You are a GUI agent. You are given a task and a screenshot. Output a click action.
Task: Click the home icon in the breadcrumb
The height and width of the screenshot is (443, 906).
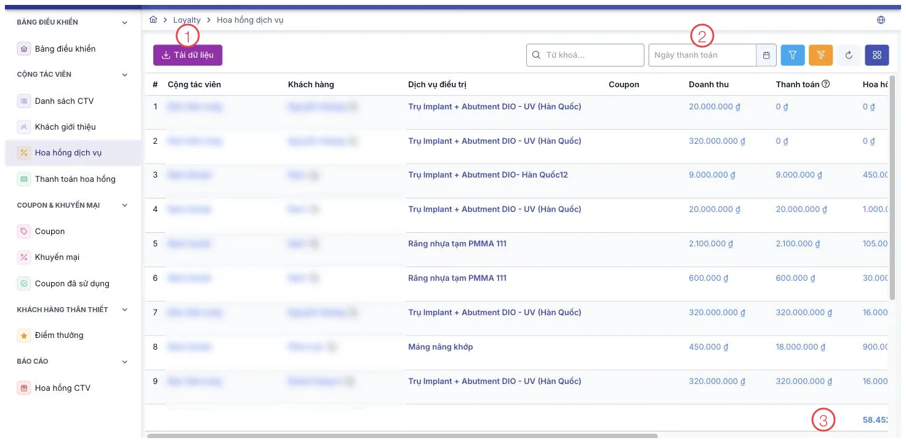tap(153, 20)
